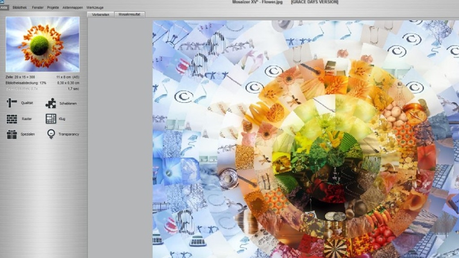Open the Qualität settings icon
This screenshot has width=459, height=258.
[x=12, y=103]
